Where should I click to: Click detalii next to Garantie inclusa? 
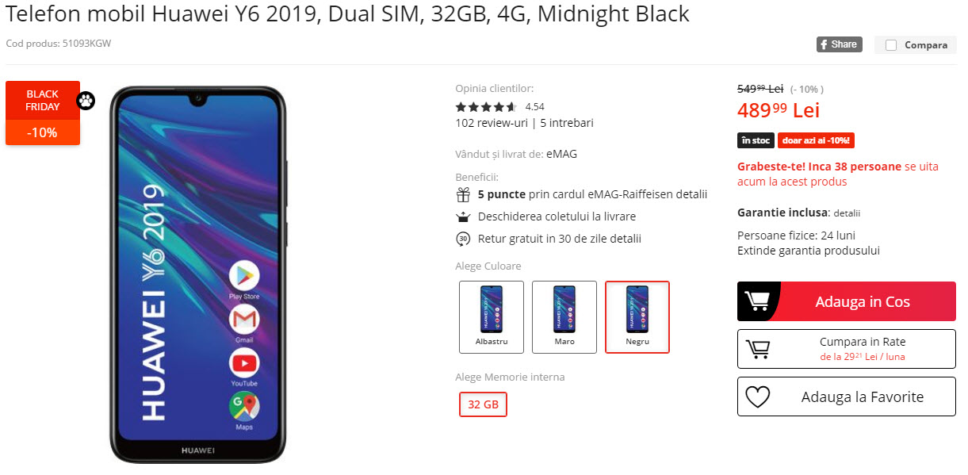point(847,213)
